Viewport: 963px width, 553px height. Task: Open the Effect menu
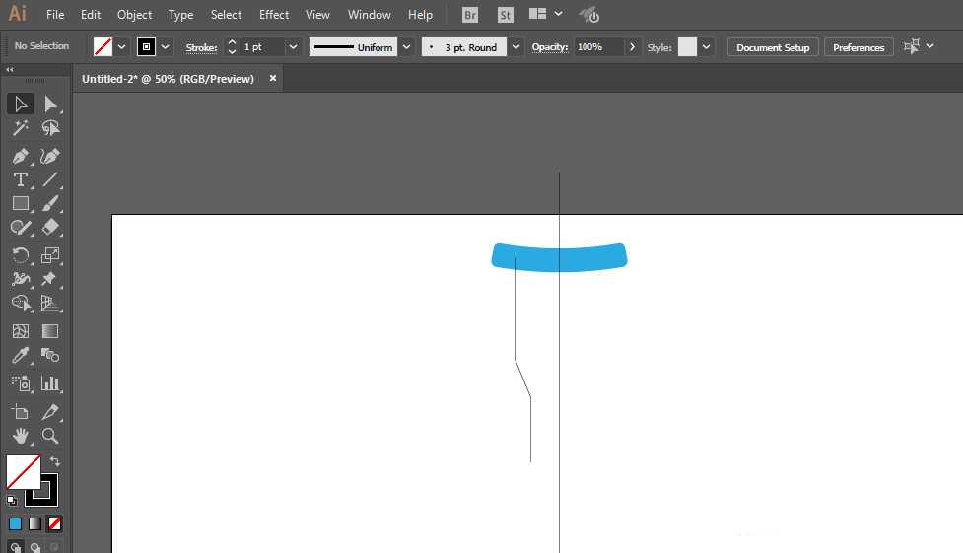pos(274,15)
